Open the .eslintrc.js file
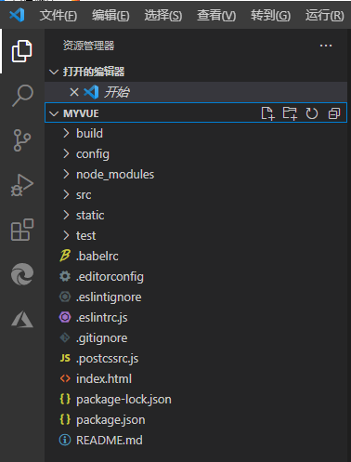Image resolution: width=351 pixels, height=462 pixels. [196, 317]
